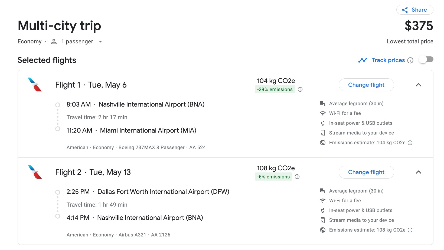Screen dimensions: 444x250
Task: Click the Track prices info circle
Action: [410, 60]
